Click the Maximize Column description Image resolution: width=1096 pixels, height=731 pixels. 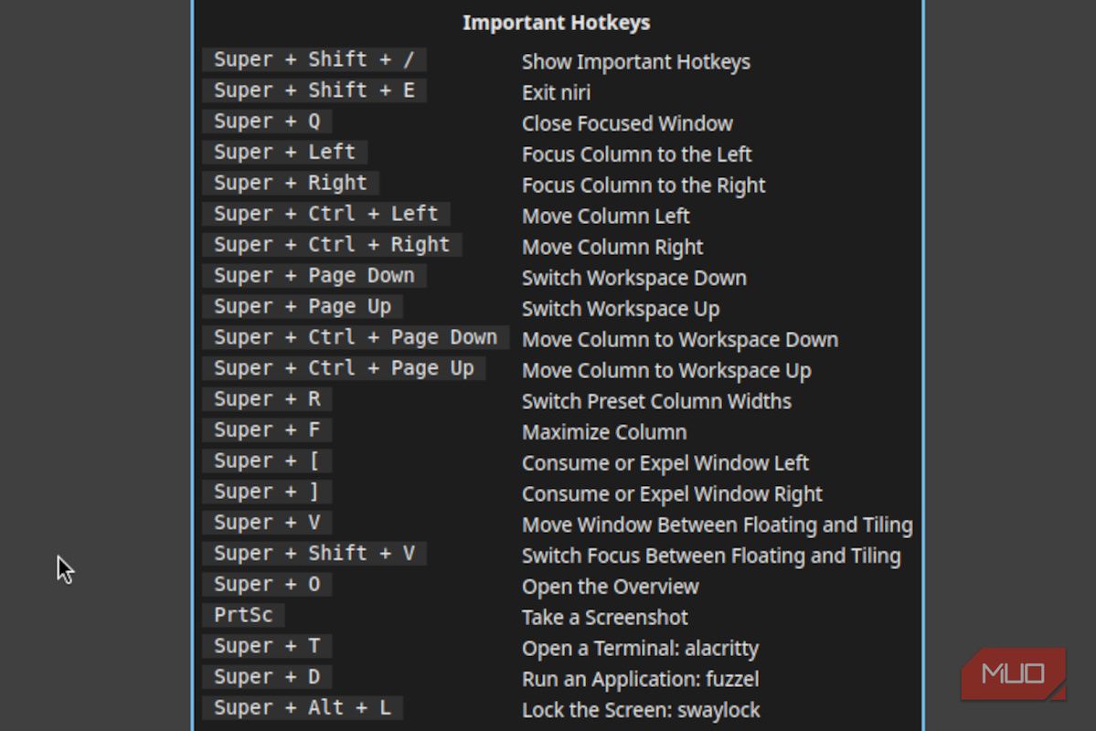(x=604, y=432)
